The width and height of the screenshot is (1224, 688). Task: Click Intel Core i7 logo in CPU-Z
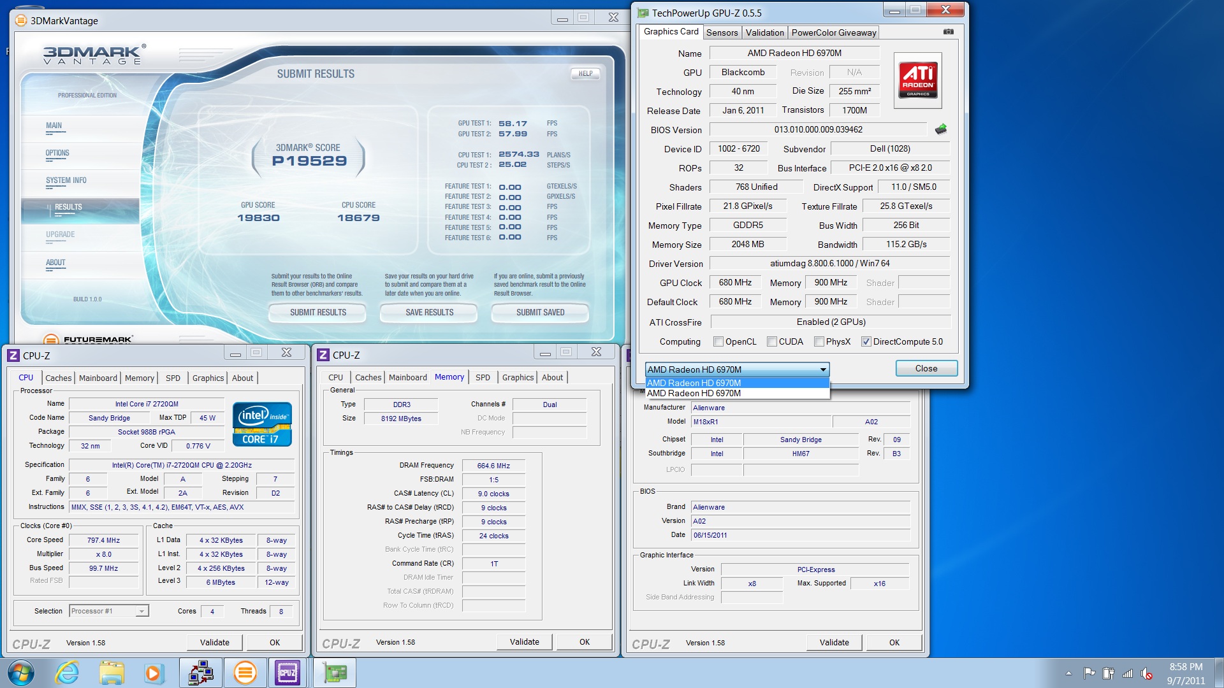[262, 424]
